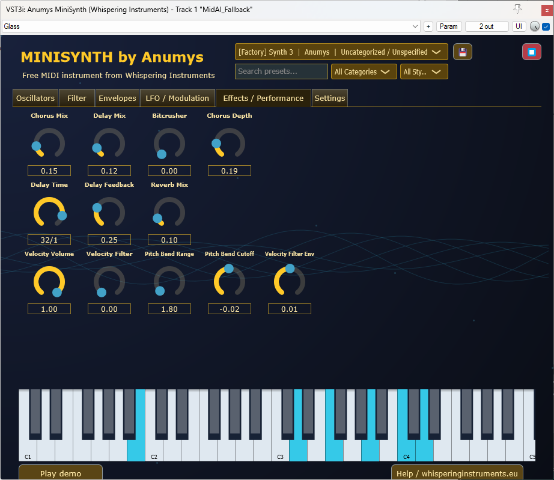554x480 pixels.
Task: Play the C2 key on keyboard
Action: (x=154, y=451)
